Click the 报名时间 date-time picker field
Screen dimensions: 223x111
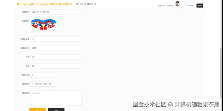(43, 84)
